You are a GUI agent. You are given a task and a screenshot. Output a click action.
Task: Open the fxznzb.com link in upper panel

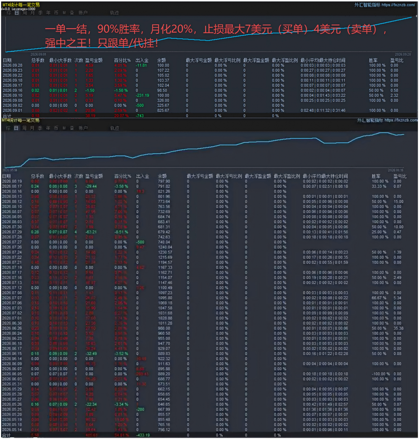click(x=399, y=5)
